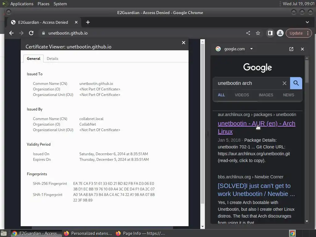This screenshot has width=316, height=237.
Task: Click the main page vertical scrollbar
Action: click(202, 123)
